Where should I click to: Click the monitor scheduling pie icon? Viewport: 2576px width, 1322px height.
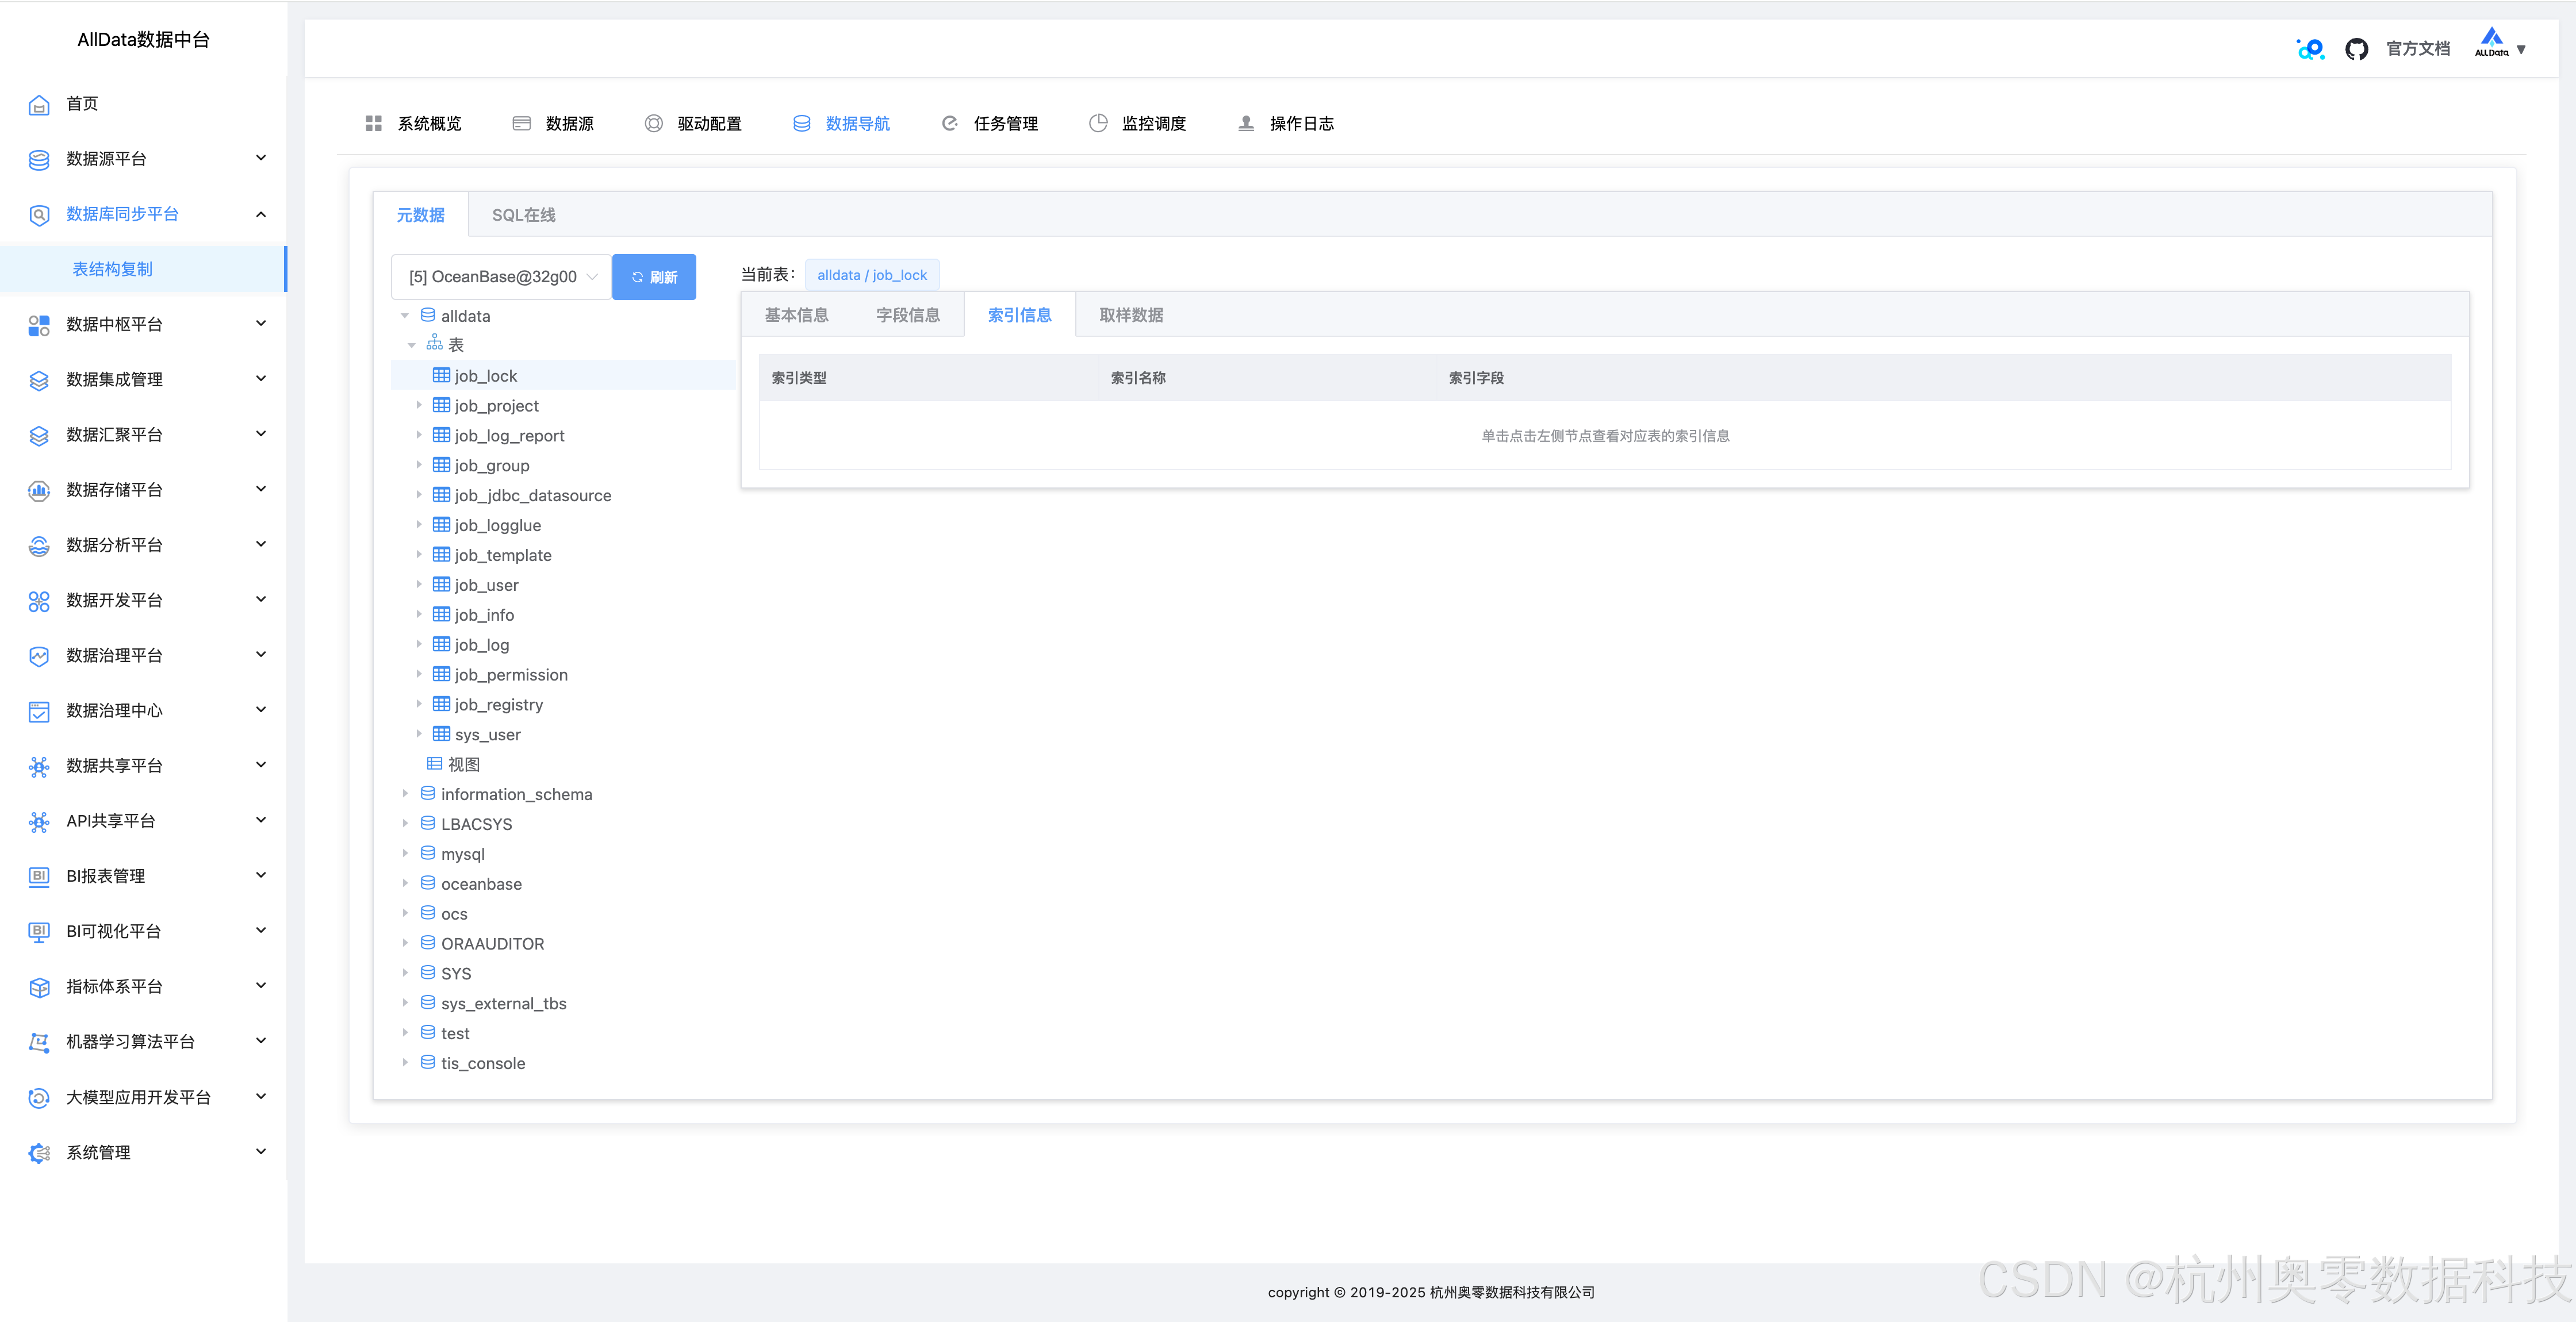pos(1097,123)
